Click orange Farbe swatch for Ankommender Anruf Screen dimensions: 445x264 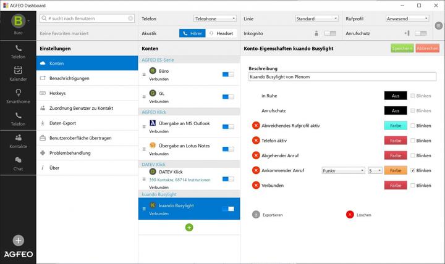point(396,170)
